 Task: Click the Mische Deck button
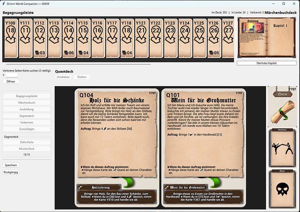coord(27,149)
